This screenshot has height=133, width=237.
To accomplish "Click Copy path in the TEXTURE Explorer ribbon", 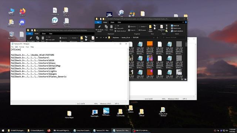I will click(x=119, y=28).
